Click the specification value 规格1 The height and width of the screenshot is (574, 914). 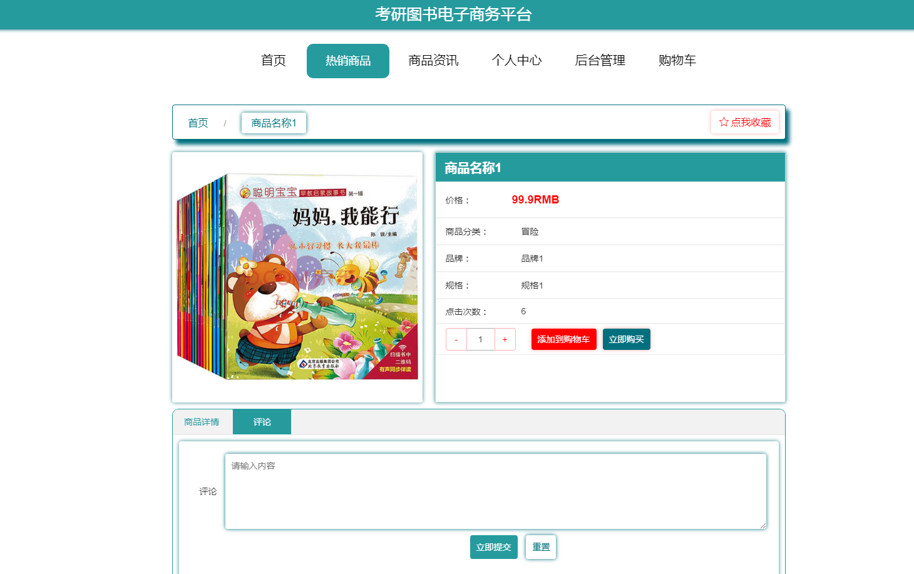(x=532, y=285)
